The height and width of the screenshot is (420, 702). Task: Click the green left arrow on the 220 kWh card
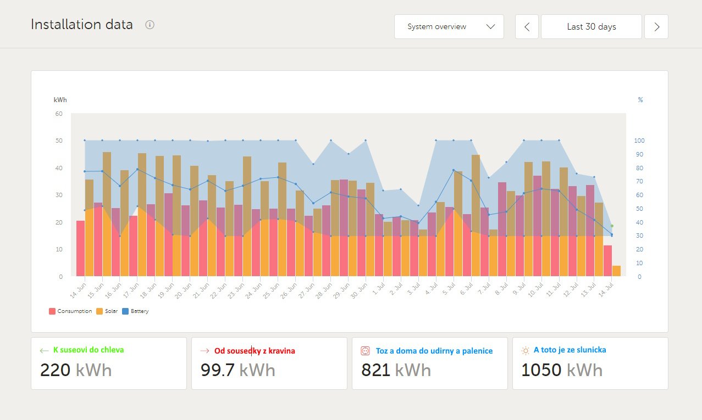45,350
